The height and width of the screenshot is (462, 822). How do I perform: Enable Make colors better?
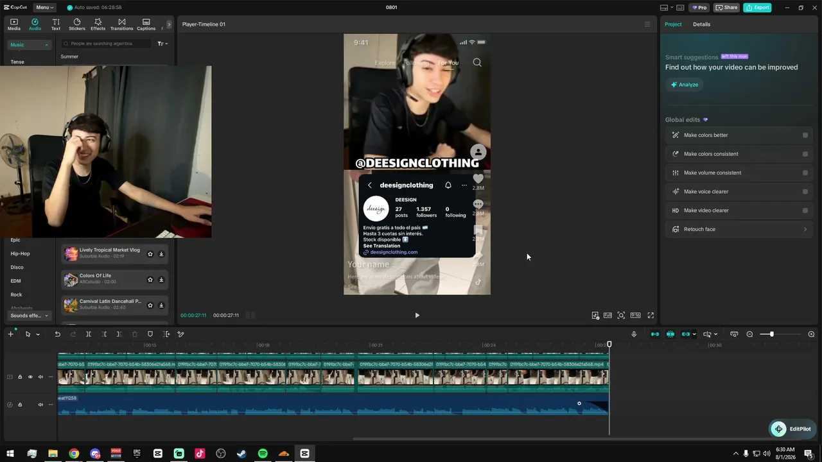pos(805,135)
